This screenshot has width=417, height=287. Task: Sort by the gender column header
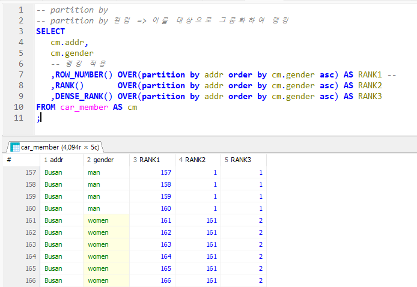(106, 160)
